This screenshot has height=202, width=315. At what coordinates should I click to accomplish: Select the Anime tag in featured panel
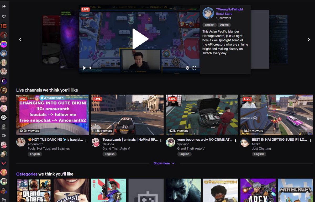coord(224,25)
